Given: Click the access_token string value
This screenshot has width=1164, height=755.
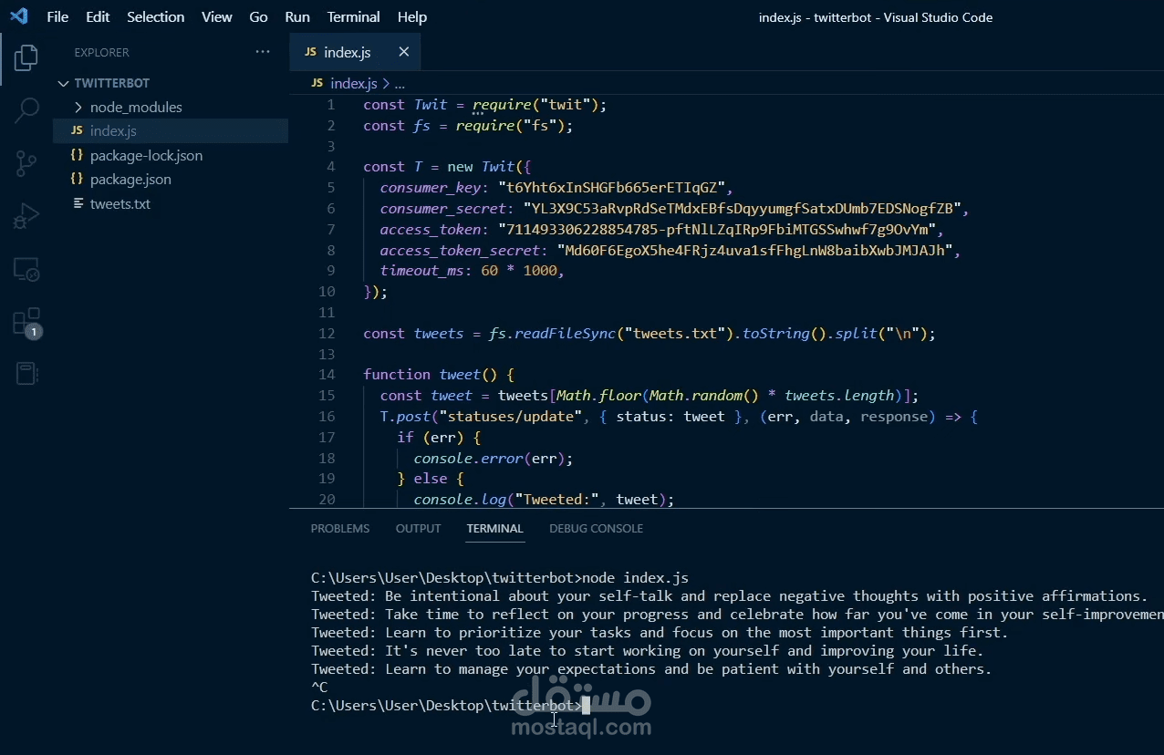Looking at the screenshot, I should 716,230.
